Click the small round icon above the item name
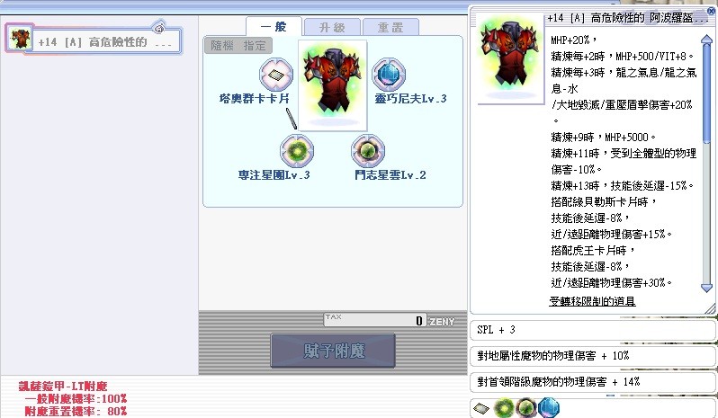Screen dimensions: 718x418 click(159, 26)
